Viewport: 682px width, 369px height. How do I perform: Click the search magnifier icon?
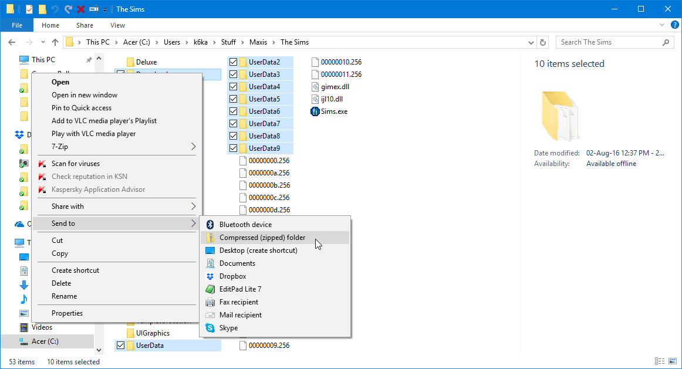[666, 42]
